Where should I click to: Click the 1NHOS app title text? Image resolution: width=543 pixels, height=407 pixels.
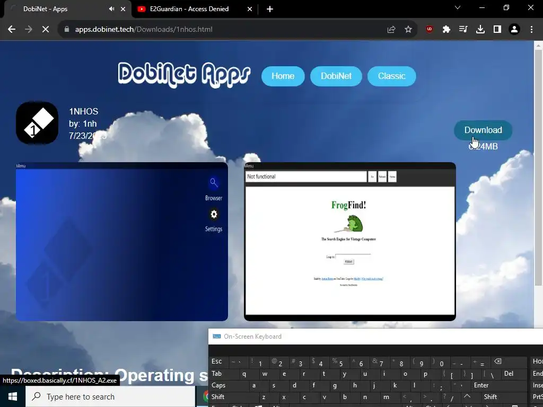(83, 111)
